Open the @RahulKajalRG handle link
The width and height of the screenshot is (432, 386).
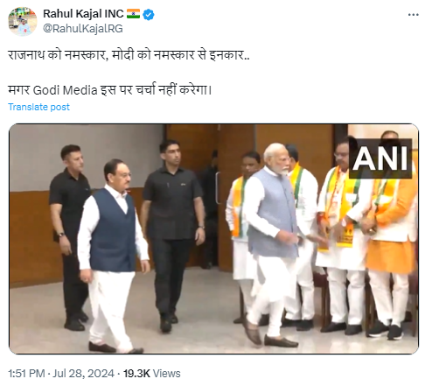tap(83, 29)
